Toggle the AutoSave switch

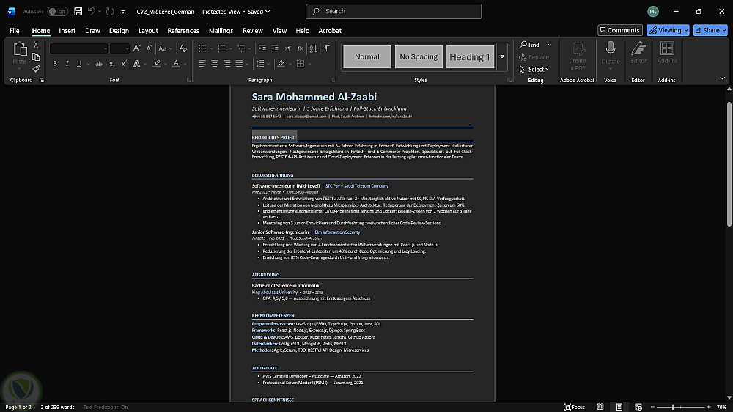click(x=57, y=12)
